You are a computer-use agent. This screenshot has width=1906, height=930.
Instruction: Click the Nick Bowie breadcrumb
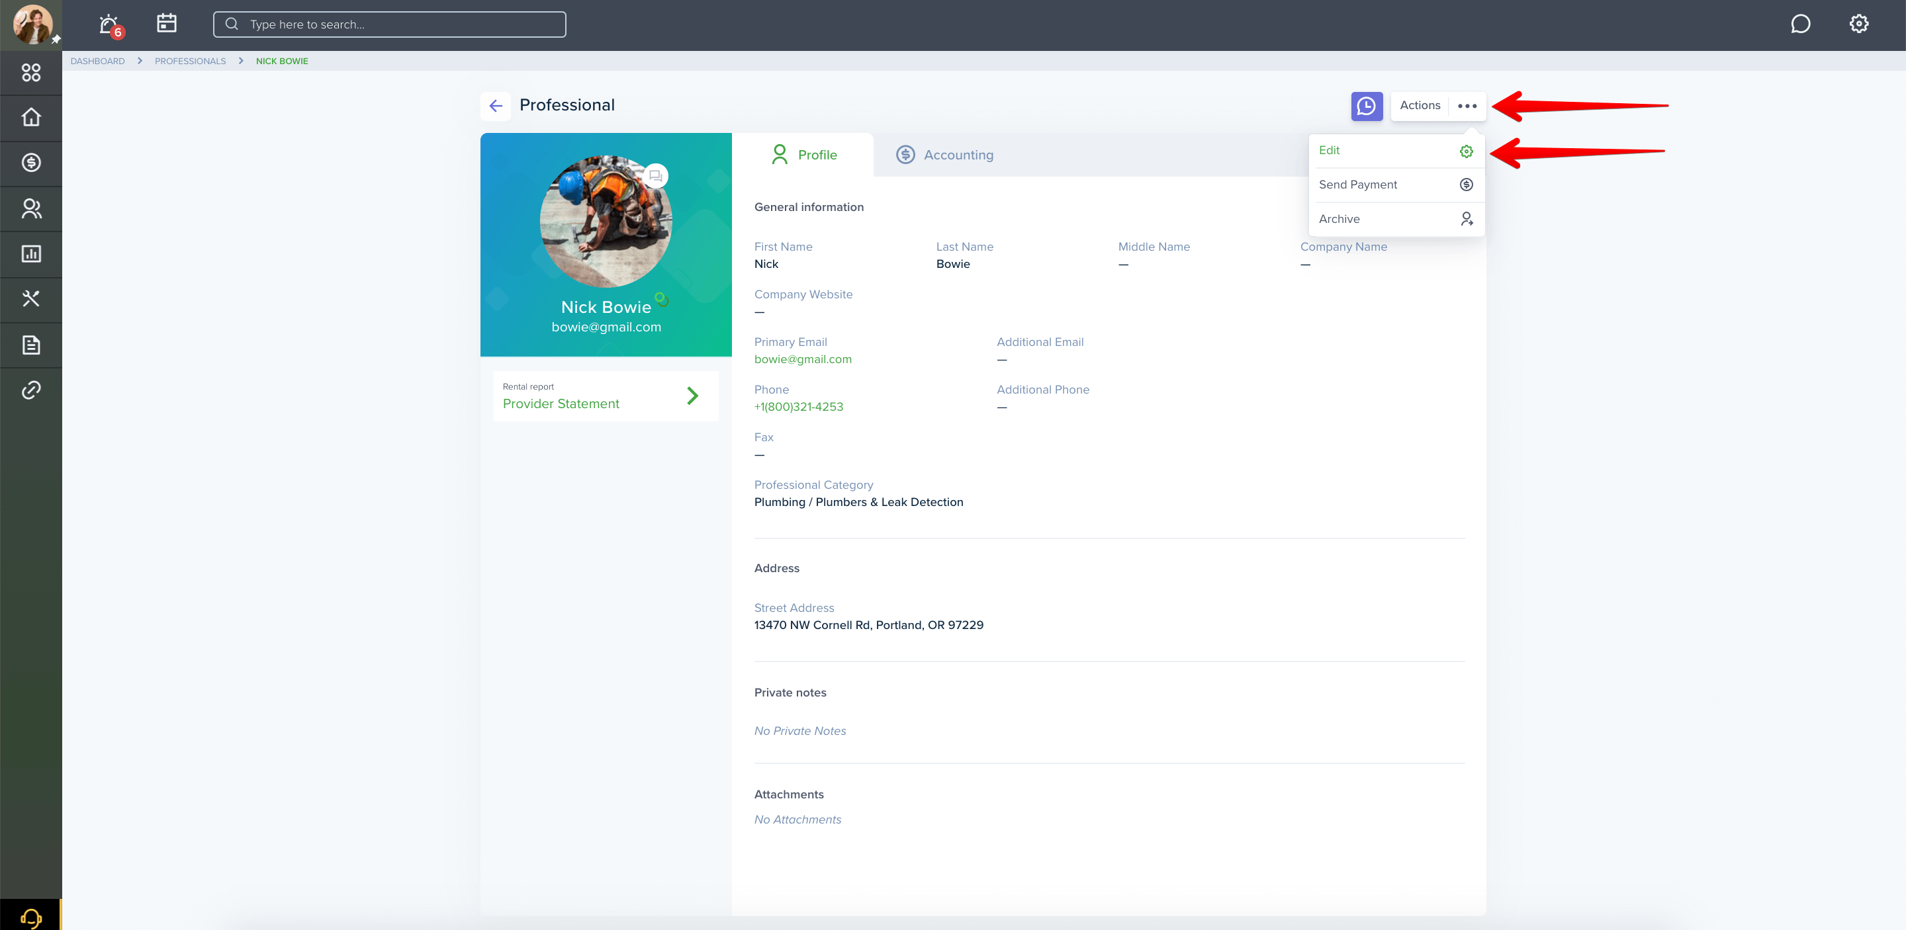coord(282,62)
